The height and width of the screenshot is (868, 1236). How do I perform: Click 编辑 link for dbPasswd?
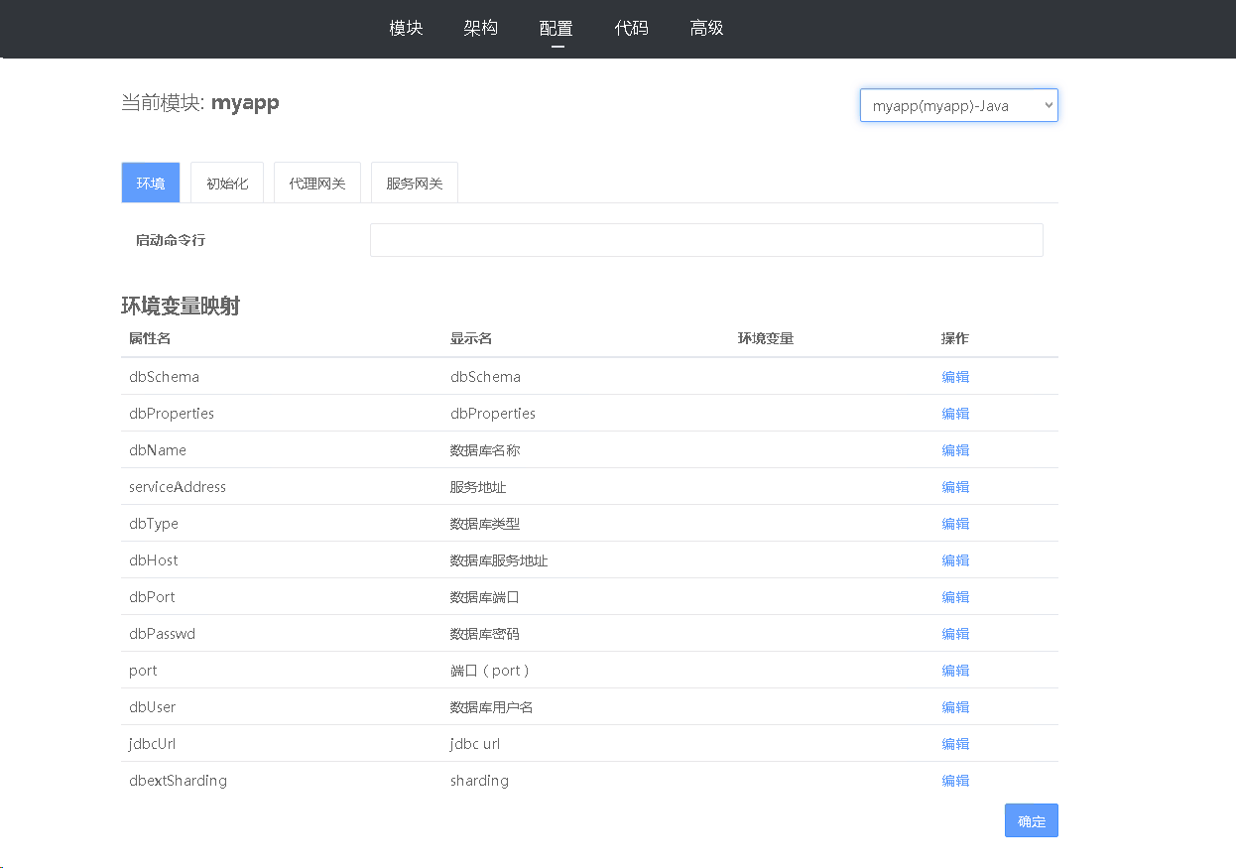955,634
